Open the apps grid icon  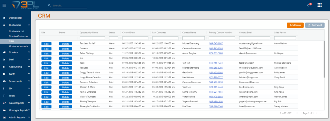click(x=319, y=5)
